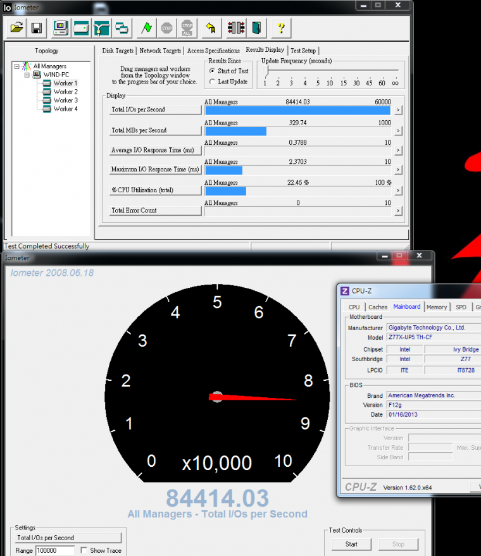This screenshot has width=481, height=556.
Task: Select the Start of Test radio button
Action: point(213,71)
